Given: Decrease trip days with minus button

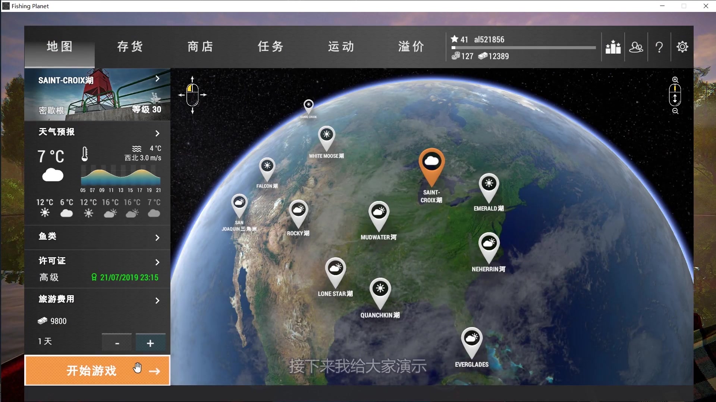Looking at the screenshot, I should [117, 342].
